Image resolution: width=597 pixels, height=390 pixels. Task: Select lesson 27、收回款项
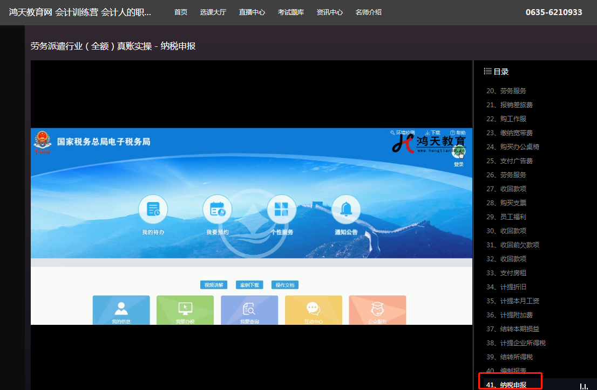click(x=506, y=189)
